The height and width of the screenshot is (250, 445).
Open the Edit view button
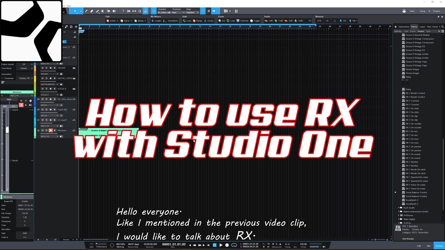[419, 246]
